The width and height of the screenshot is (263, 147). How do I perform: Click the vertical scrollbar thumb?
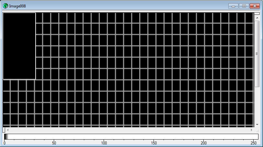click(257, 54)
